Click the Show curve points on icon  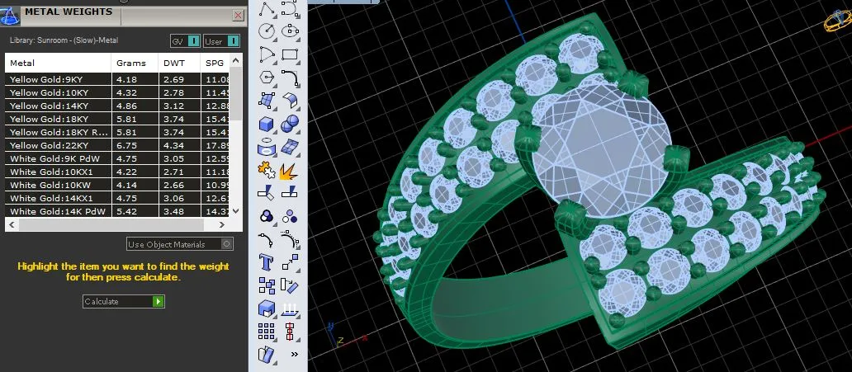click(290, 239)
